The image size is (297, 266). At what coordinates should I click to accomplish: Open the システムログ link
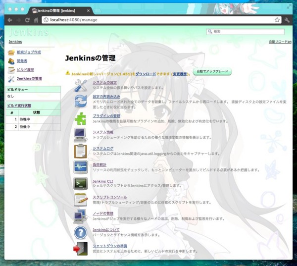[103, 149]
